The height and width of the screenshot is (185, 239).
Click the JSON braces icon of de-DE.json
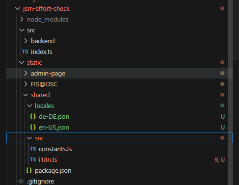click(33, 116)
